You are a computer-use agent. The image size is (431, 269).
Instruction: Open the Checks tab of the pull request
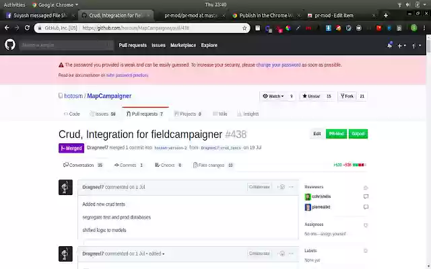coord(168,165)
